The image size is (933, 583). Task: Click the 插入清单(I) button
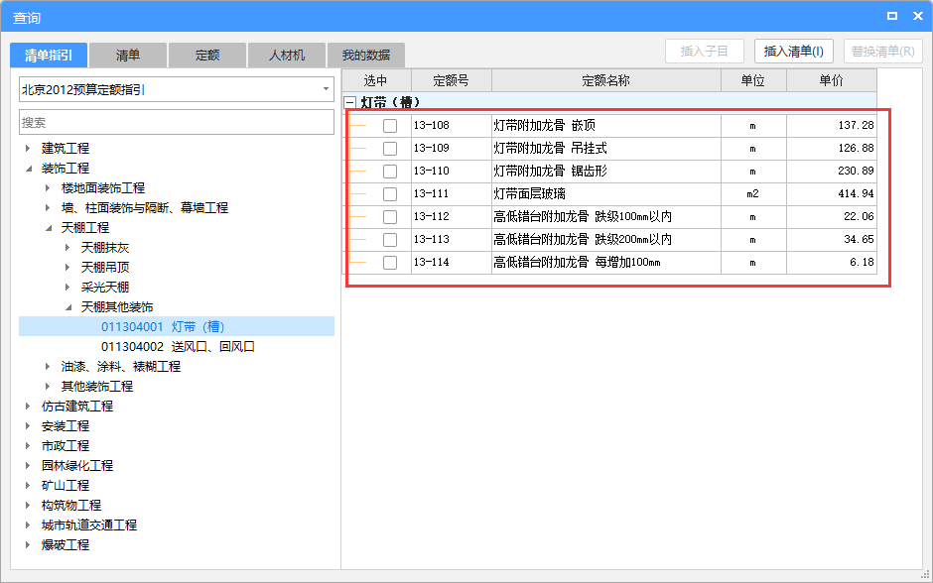point(794,52)
